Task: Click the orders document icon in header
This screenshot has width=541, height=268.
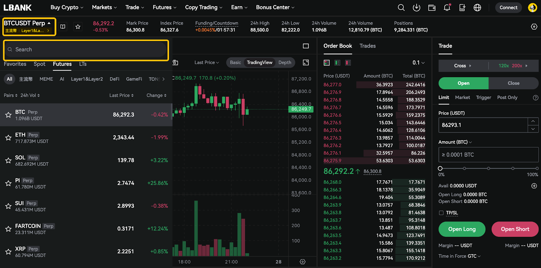Action: pos(462,7)
